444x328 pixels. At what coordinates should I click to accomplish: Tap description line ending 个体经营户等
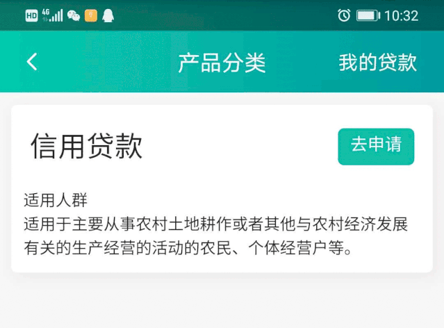[188, 248]
